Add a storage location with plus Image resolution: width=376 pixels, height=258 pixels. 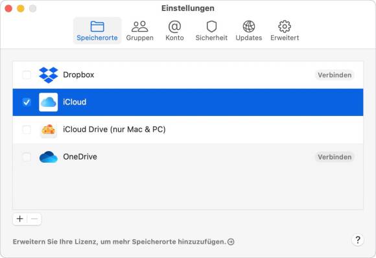pos(20,219)
